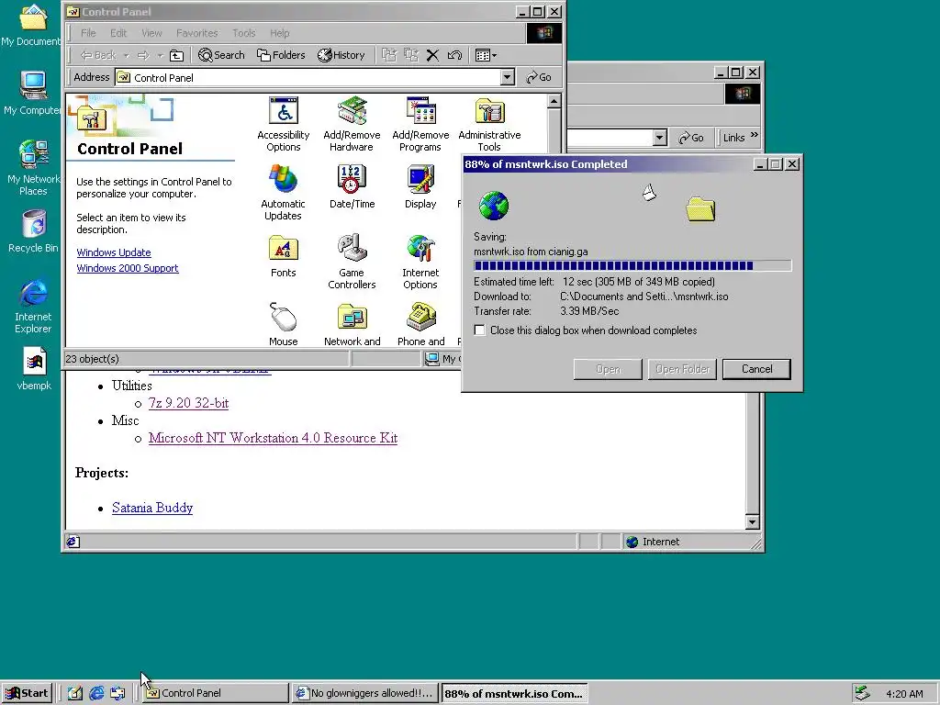Open the Edit menu
The height and width of the screenshot is (705, 940).
pos(118,33)
